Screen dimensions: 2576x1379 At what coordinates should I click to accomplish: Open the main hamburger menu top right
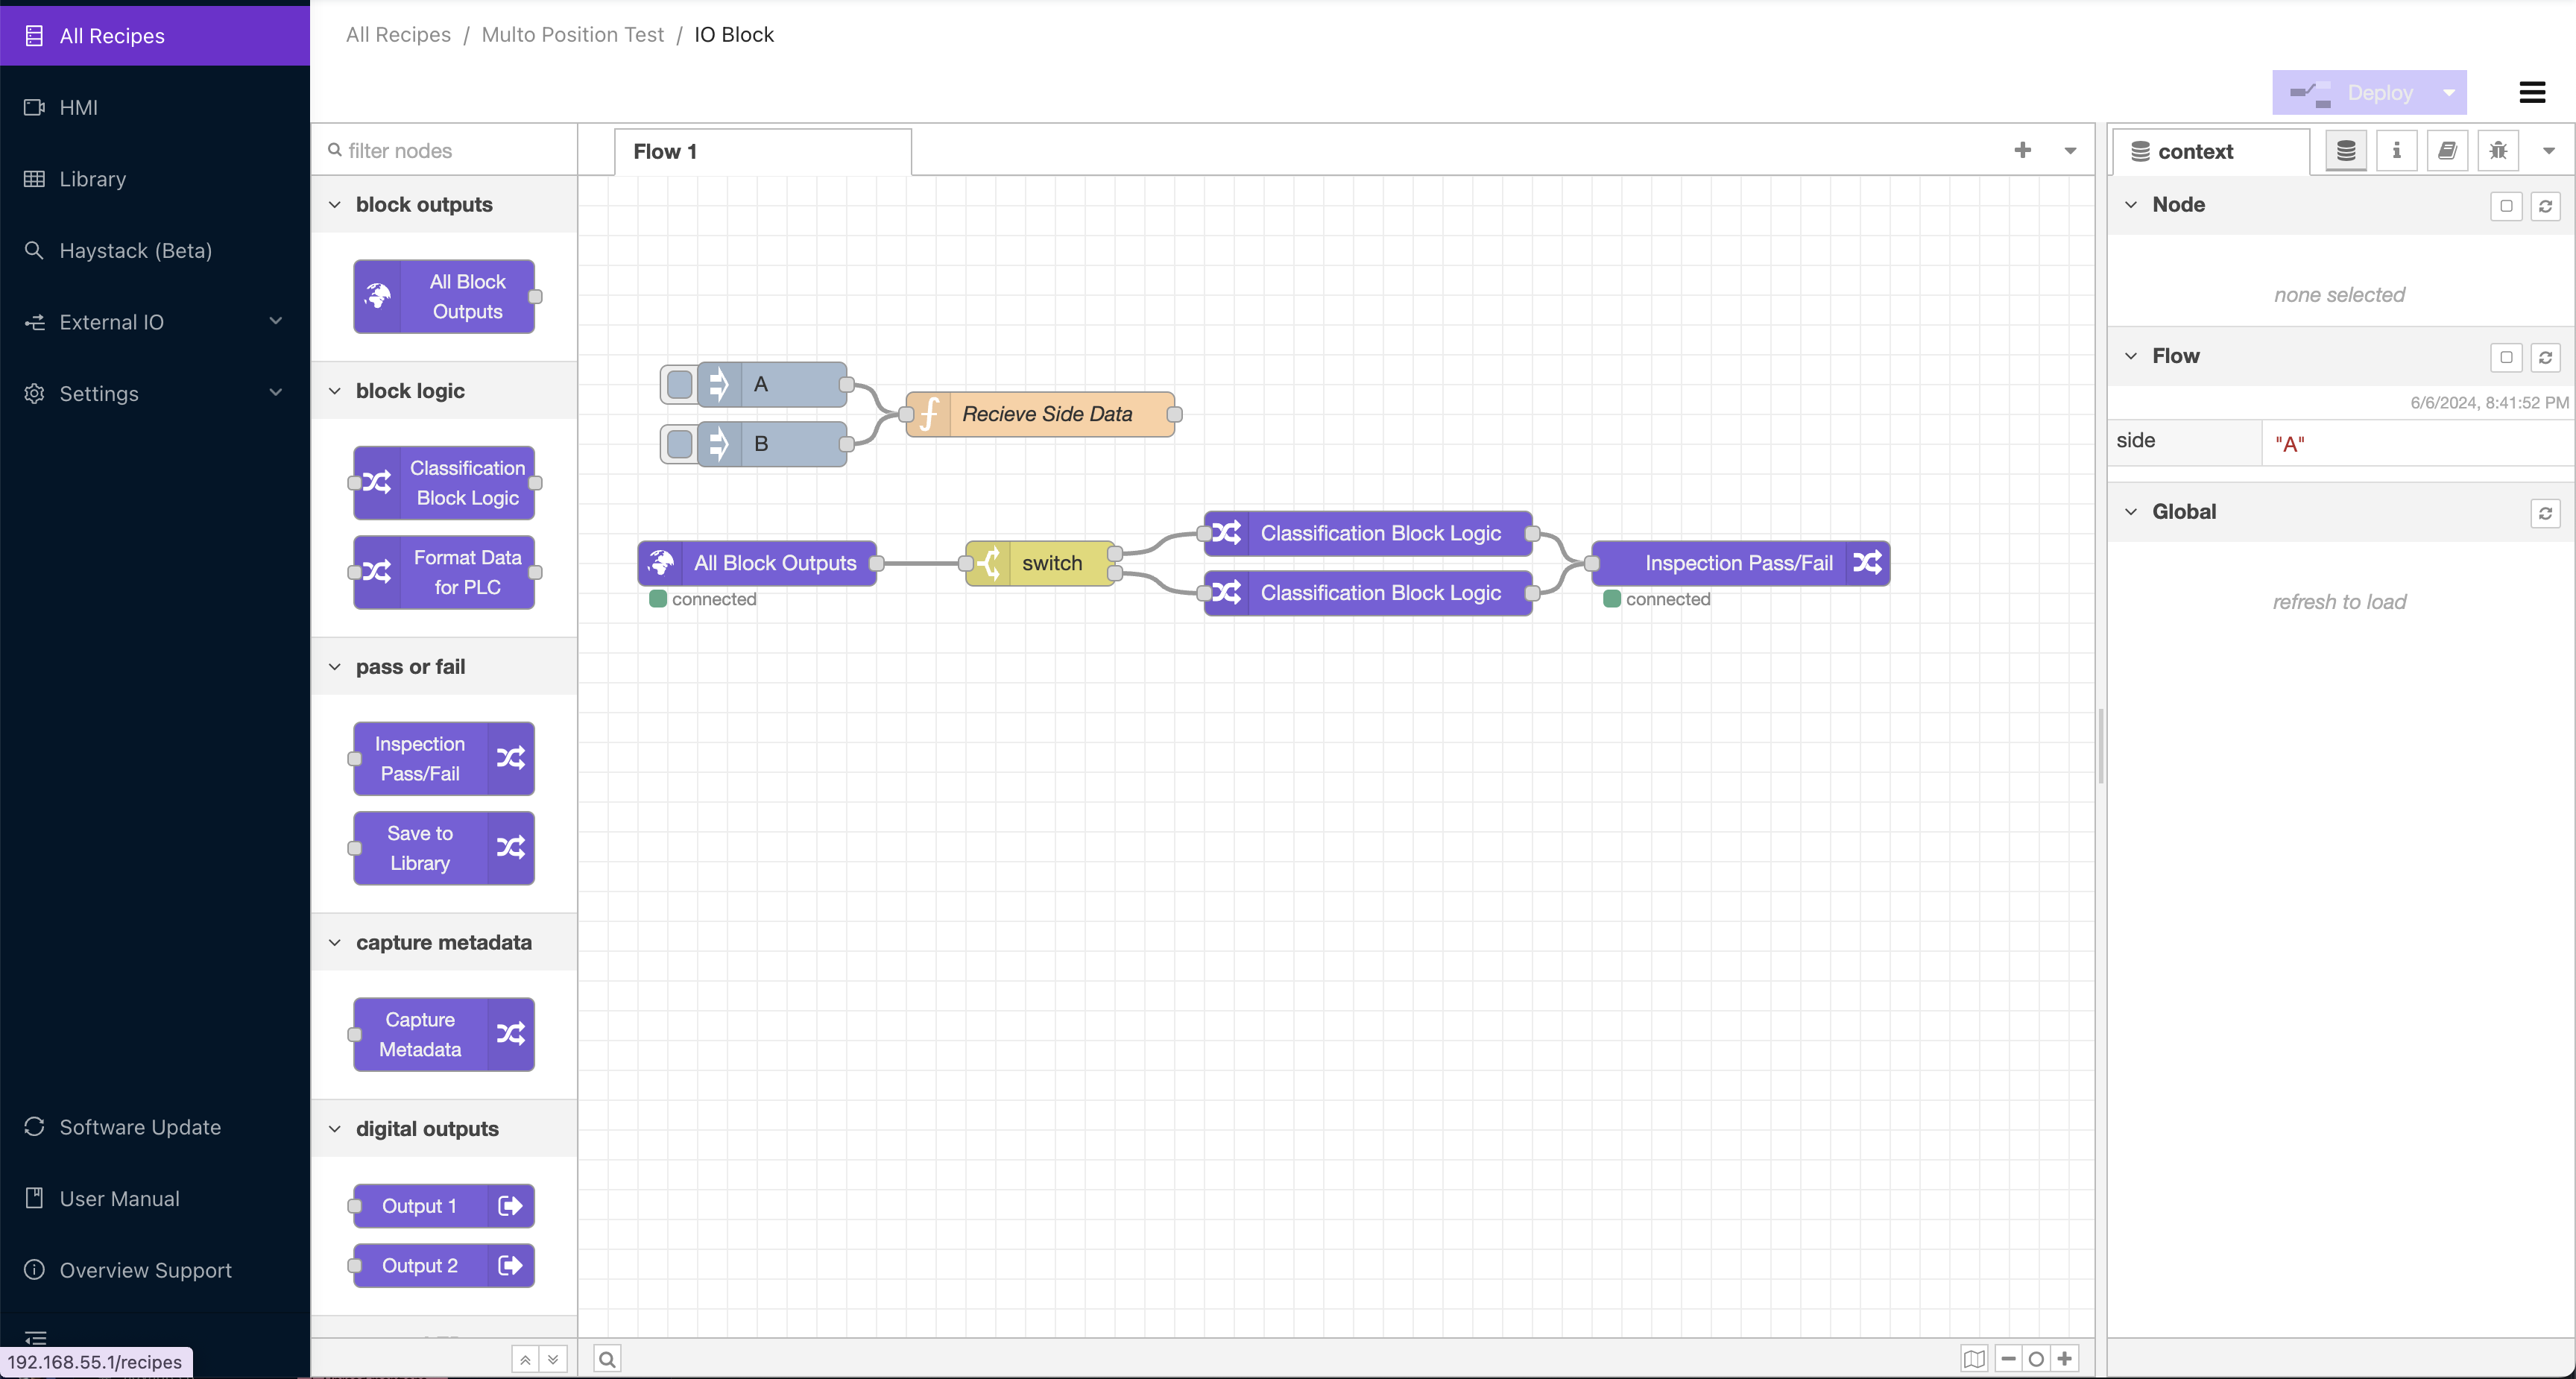[x=2533, y=91]
